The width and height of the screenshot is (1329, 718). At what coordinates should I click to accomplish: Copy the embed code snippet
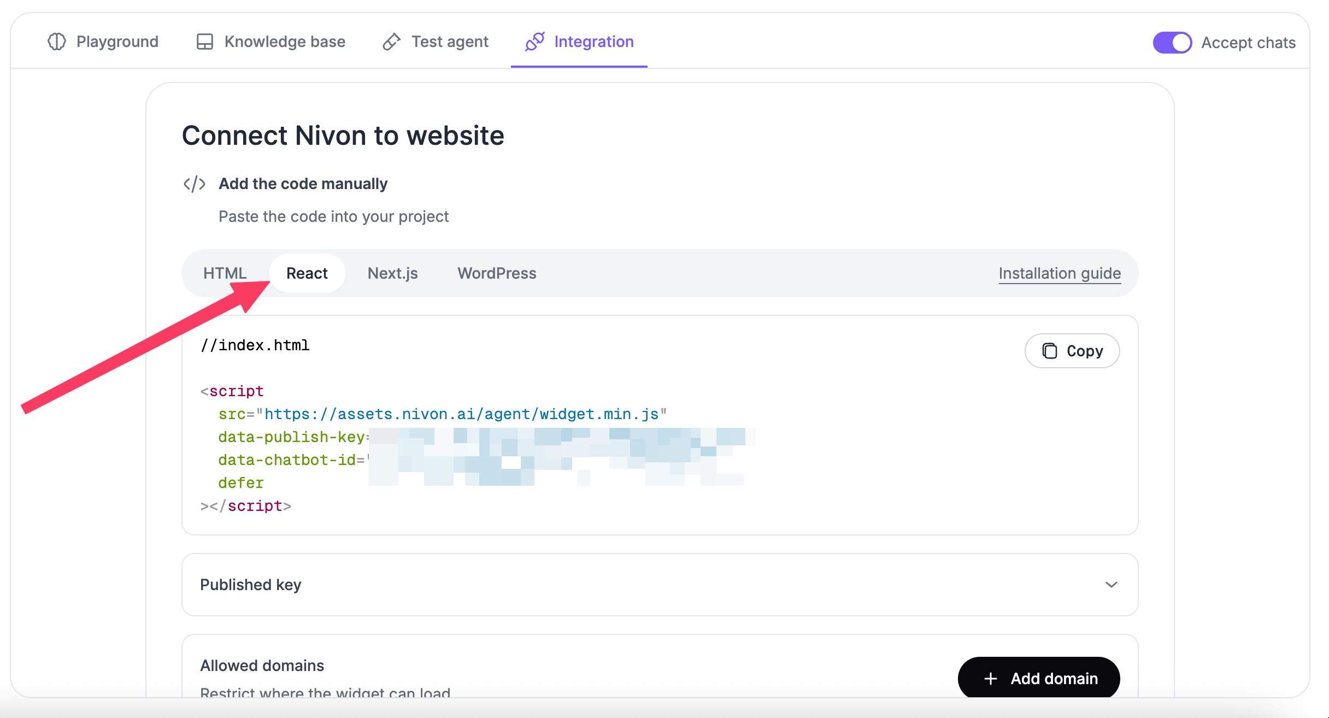1072,351
